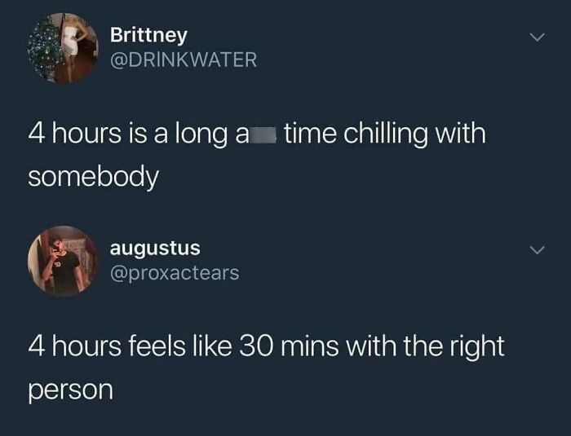
Task: Expand options chevron on Brittney's tweet
Action: tap(537, 37)
